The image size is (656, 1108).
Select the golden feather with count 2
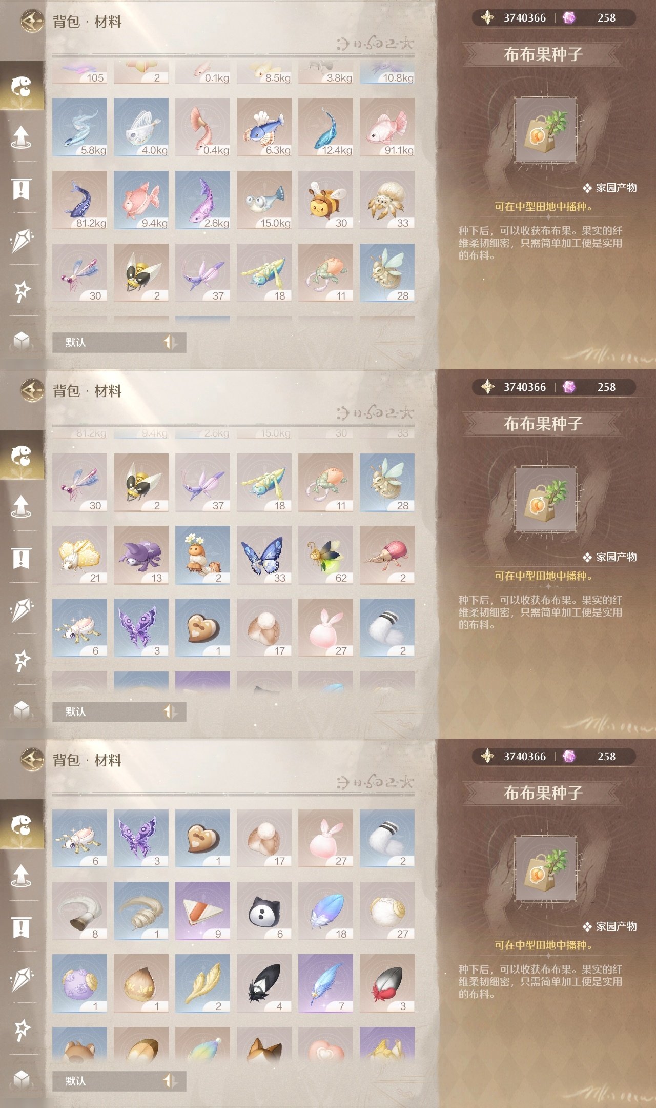(x=202, y=983)
